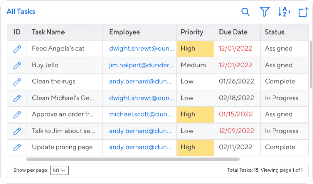Open the search icon in All Tasks header
Image resolution: width=313 pixels, height=184 pixels.
245,12
